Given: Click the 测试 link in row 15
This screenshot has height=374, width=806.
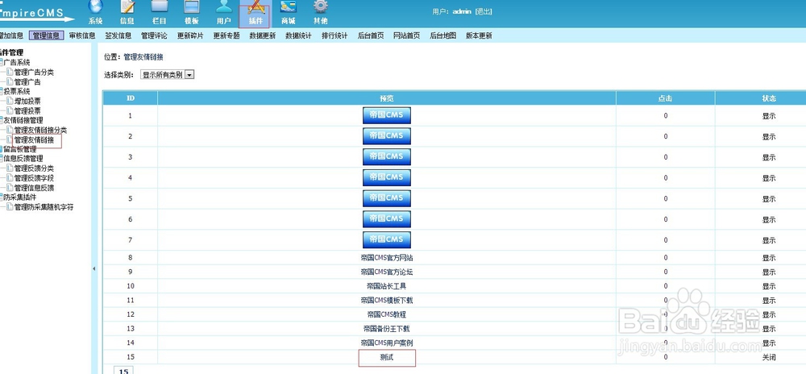Looking at the screenshot, I should coord(387,357).
